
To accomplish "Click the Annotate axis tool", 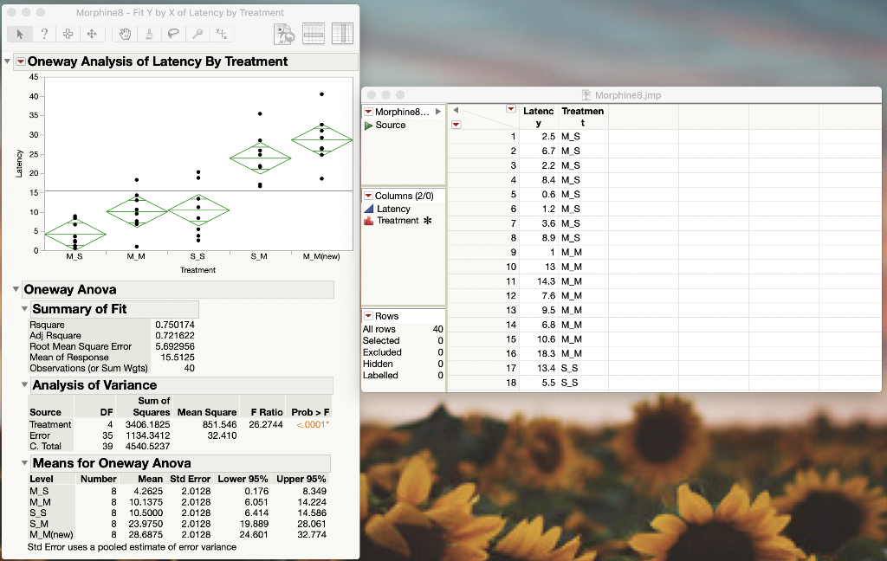I will (222, 34).
